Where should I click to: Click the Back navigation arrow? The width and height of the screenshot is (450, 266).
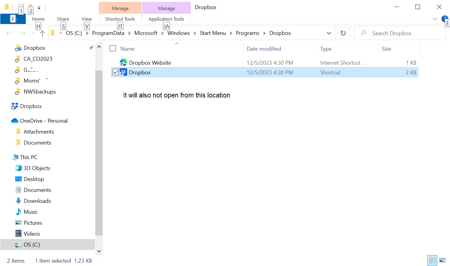[x=9, y=33]
